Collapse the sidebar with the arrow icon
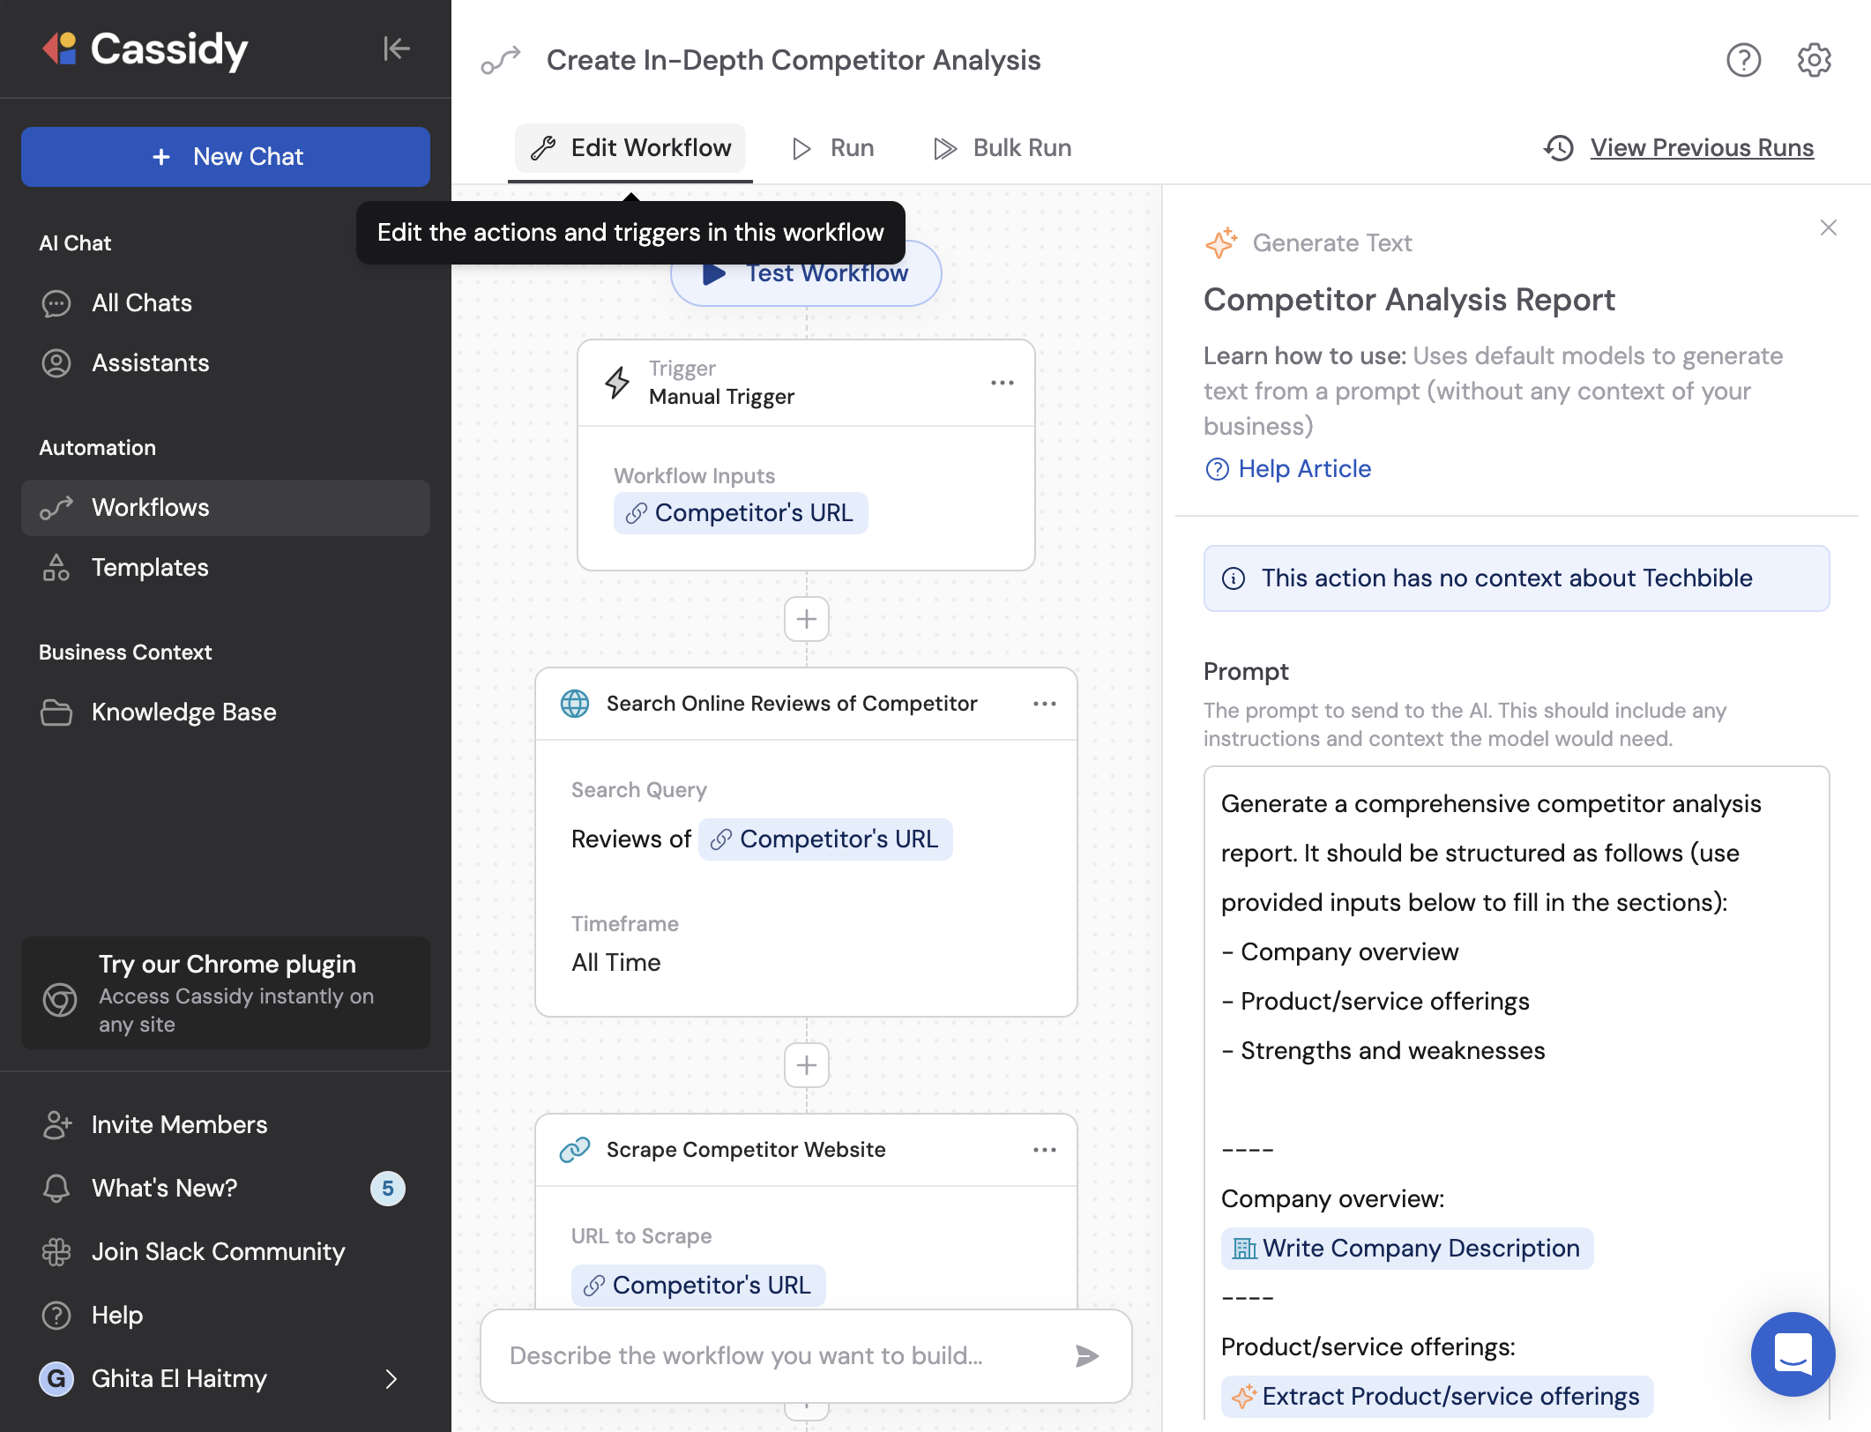 (x=397, y=48)
